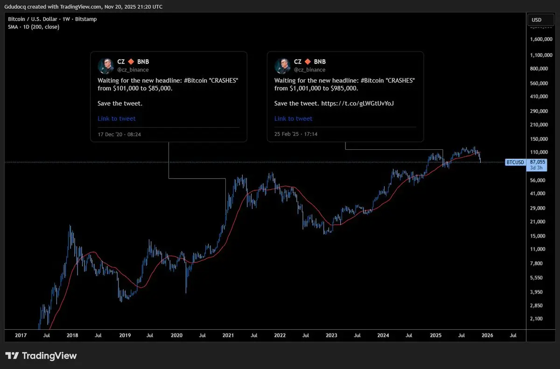Select the BTCUSD price label on the axis
This screenshot has height=369, width=560.
[x=515, y=162]
